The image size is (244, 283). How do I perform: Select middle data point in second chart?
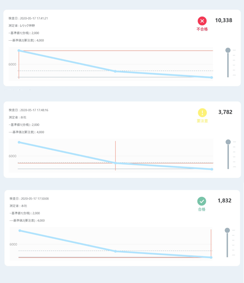[x=115, y=163]
